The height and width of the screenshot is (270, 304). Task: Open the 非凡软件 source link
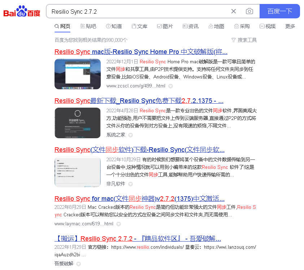pos(116,184)
